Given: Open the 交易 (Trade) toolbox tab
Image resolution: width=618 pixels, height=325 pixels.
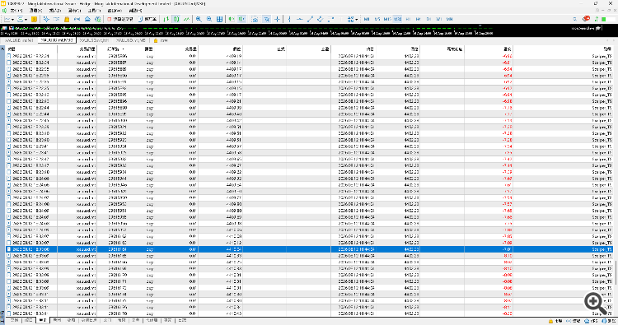Looking at the screenshot, I should 14,320.
